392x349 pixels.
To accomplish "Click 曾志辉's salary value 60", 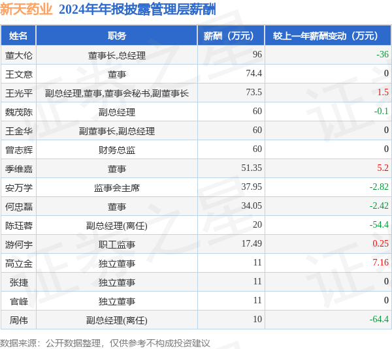I will (x=257, y=149).
